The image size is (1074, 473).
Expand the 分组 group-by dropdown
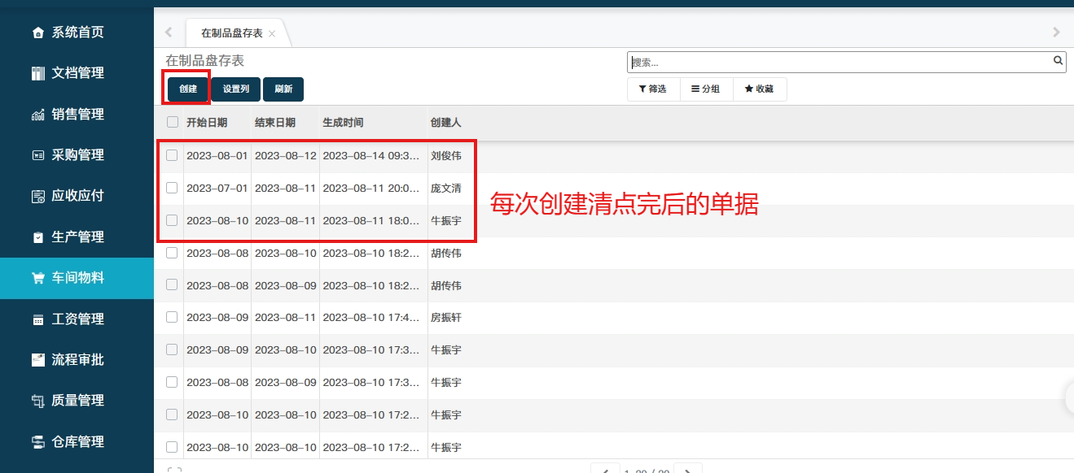coord(705,89)
